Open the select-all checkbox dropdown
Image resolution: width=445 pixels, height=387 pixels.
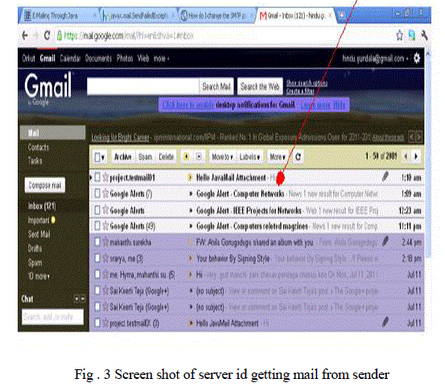coord(99,157)
